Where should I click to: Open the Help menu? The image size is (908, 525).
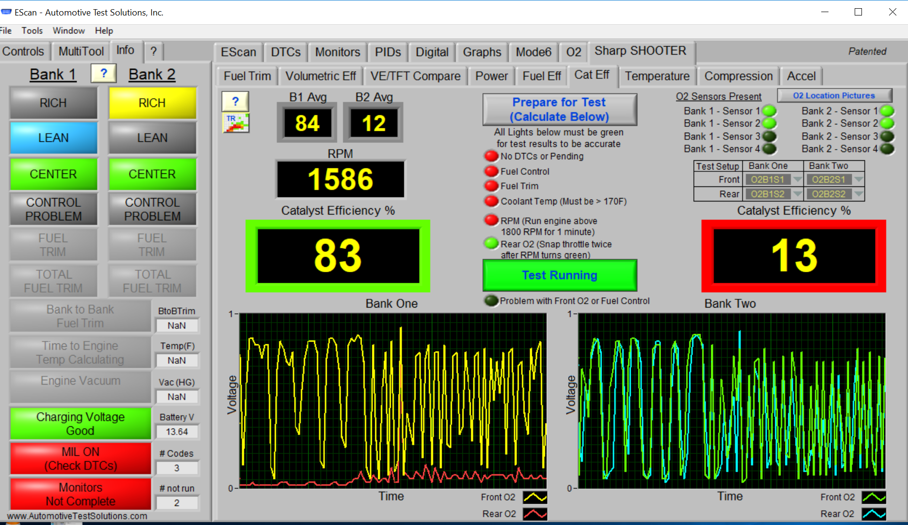(104, 31)
